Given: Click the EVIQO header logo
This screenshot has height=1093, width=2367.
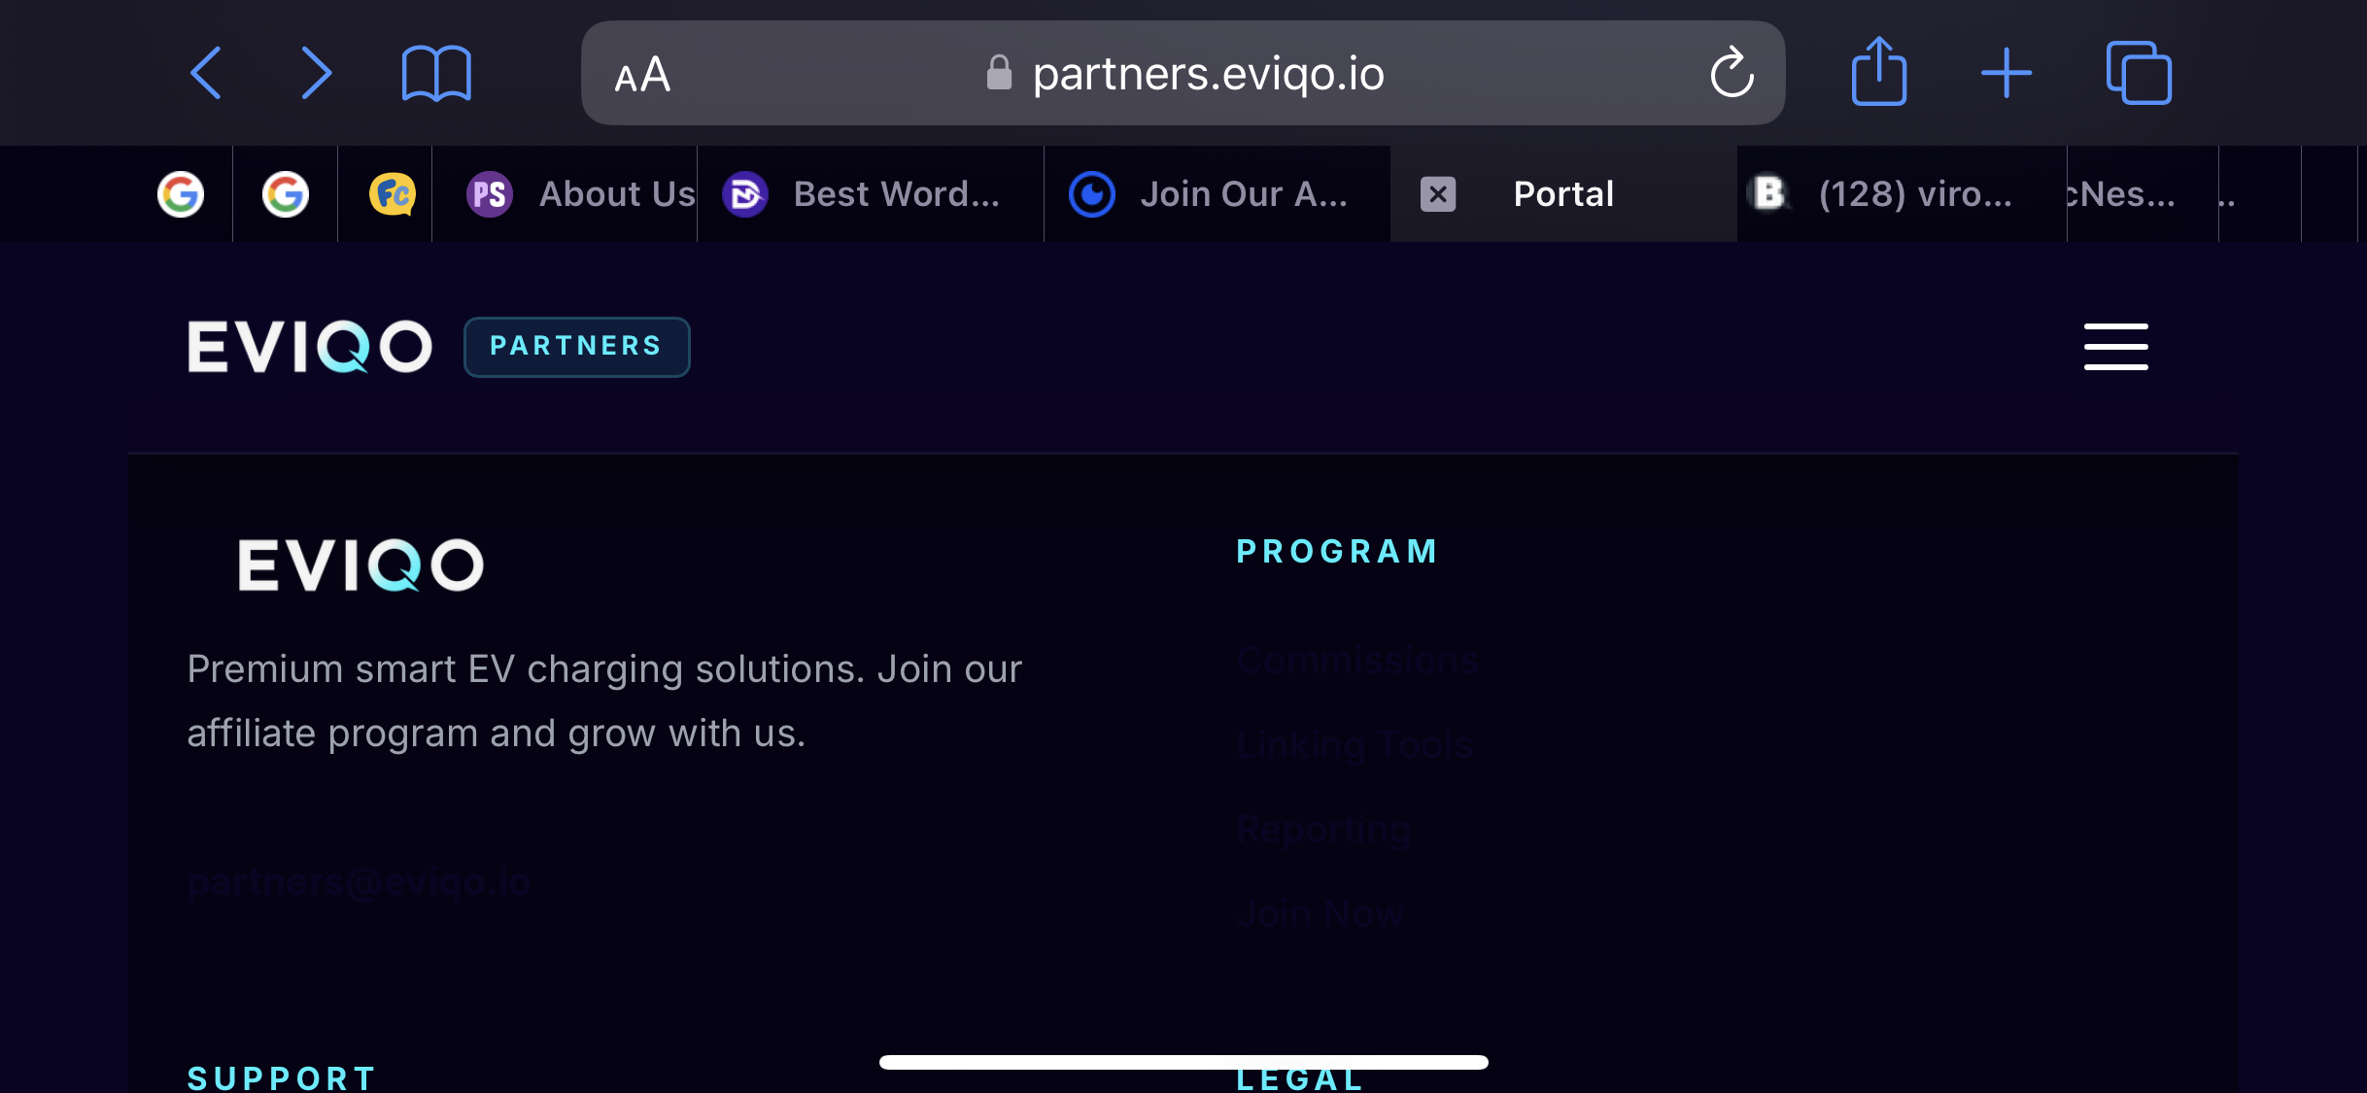Looking at the screenshot, I should (x=310, y=347).
